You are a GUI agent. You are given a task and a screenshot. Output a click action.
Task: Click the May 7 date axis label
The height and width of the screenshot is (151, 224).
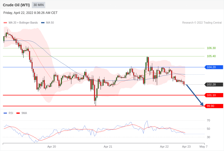[x=203, y=147]
